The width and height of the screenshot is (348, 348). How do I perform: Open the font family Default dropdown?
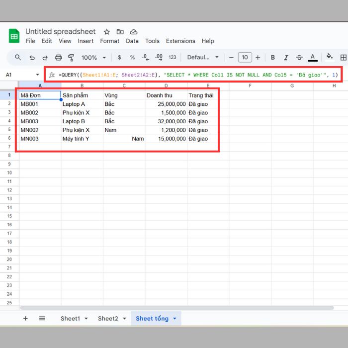[203, 58]
